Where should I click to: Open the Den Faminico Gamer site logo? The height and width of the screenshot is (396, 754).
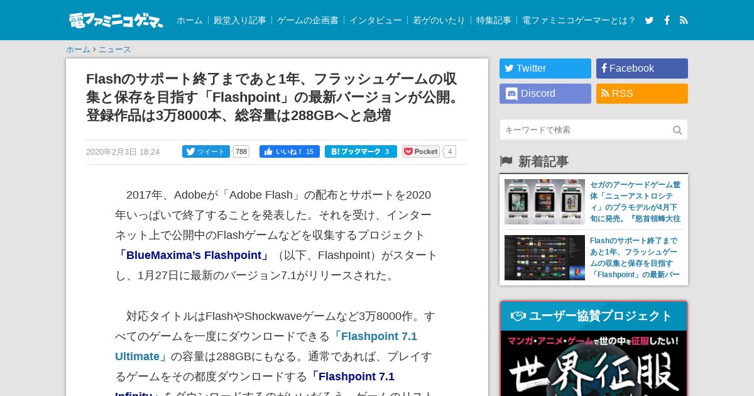click(116, 20)
